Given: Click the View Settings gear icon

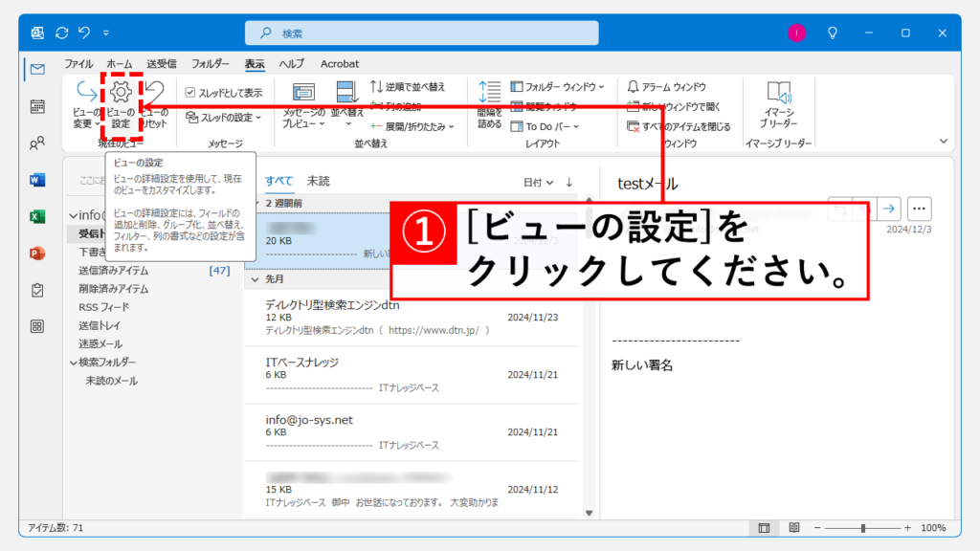Looking at the screenshot, I should 121,94.
